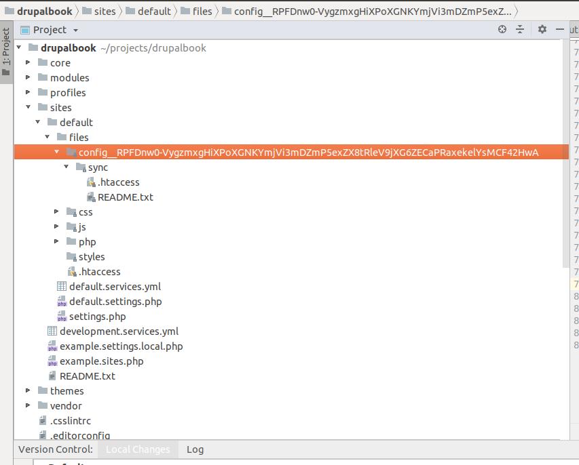Switch to the Local Changes tab
Image resolution: width=579 pixels, height=465 pixels.
(137, 449)
